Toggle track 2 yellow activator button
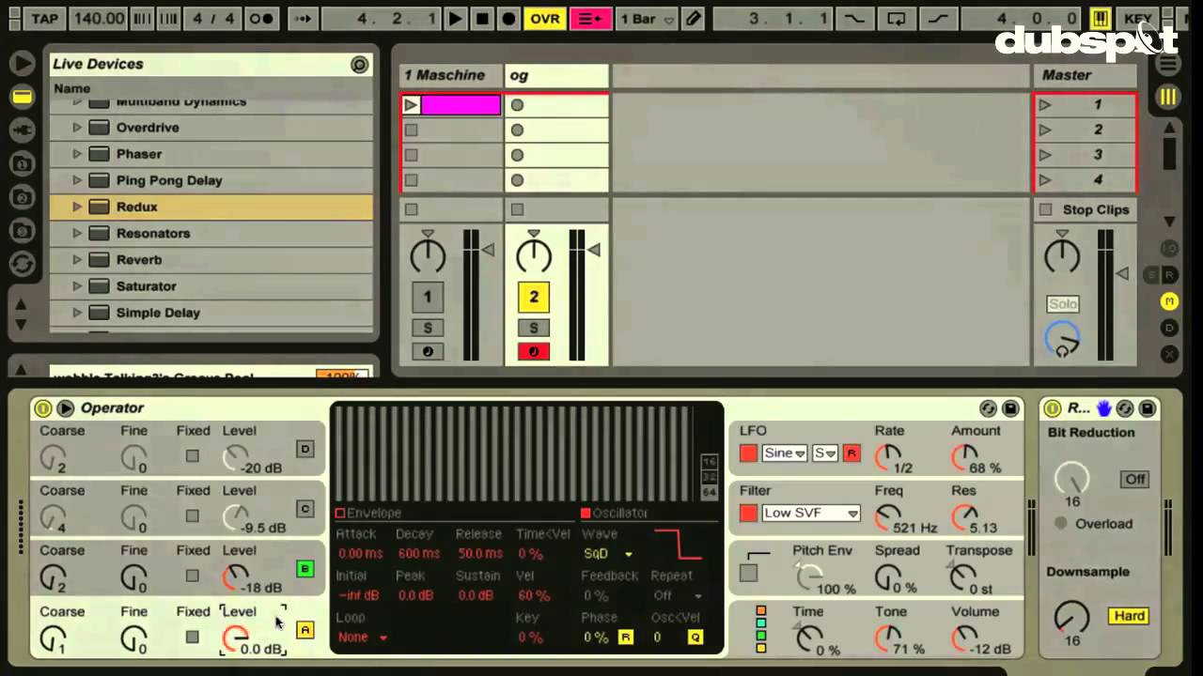 pyautogui.click(x=533, y=297)
